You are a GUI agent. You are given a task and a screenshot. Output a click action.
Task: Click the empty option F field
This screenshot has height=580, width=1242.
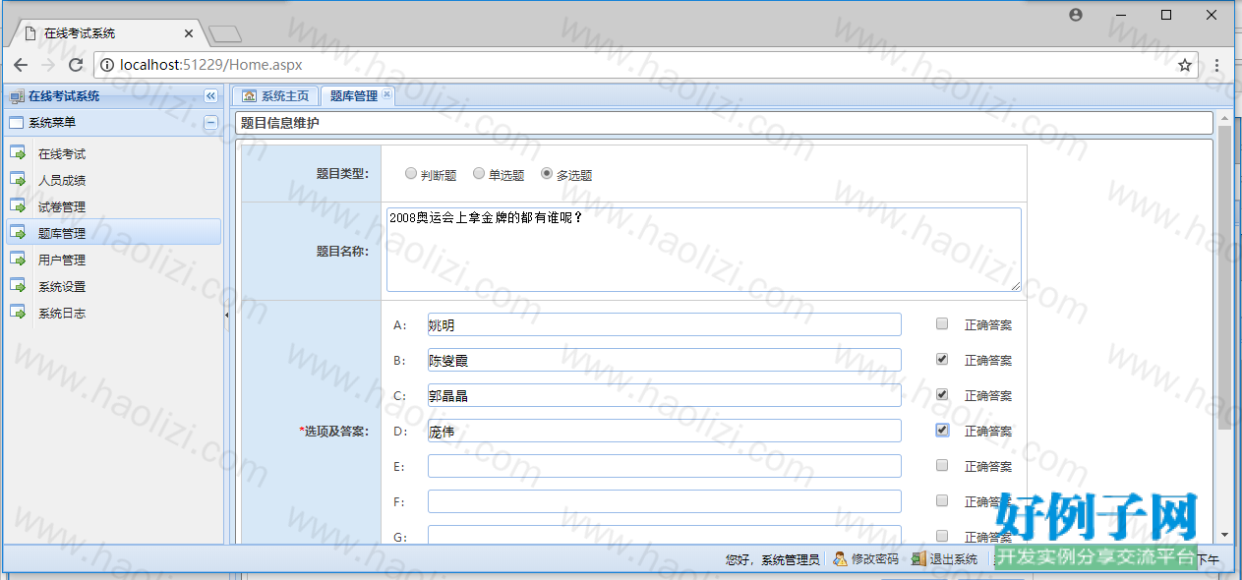[665, 501]
